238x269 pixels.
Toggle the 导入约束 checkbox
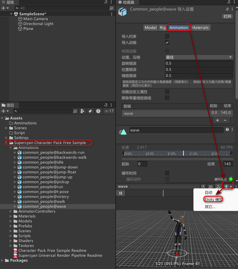pyautogui.click(x=167, y=36)
